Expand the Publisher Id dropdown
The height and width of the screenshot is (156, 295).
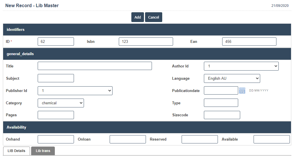click(x=75, y=91)
